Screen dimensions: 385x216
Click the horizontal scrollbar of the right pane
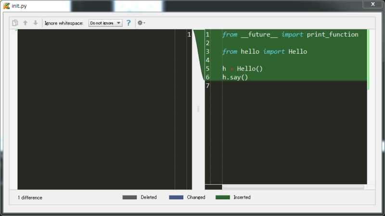click(x=293, y=187)
